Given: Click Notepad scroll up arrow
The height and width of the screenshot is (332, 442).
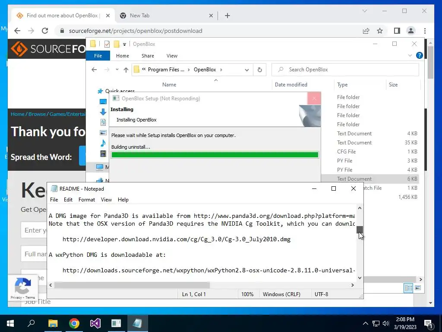Looking at the screenshot, I should (360, 208).
